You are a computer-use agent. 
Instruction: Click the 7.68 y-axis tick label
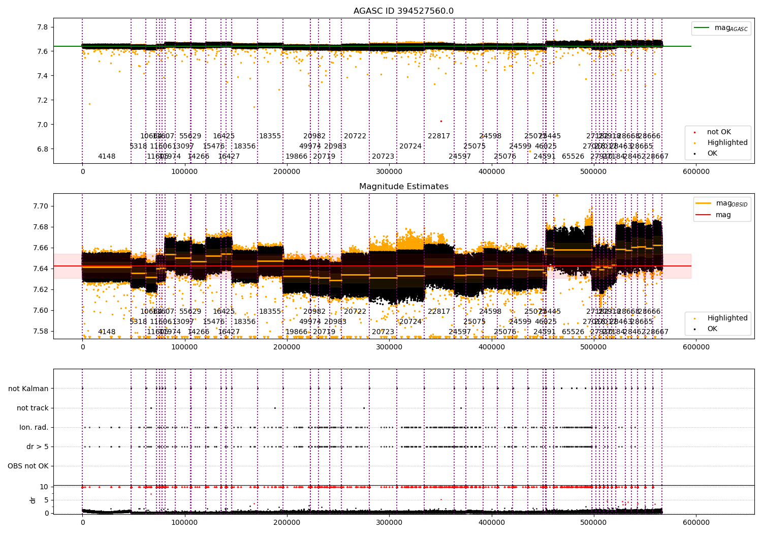click(x=41, y=227)
